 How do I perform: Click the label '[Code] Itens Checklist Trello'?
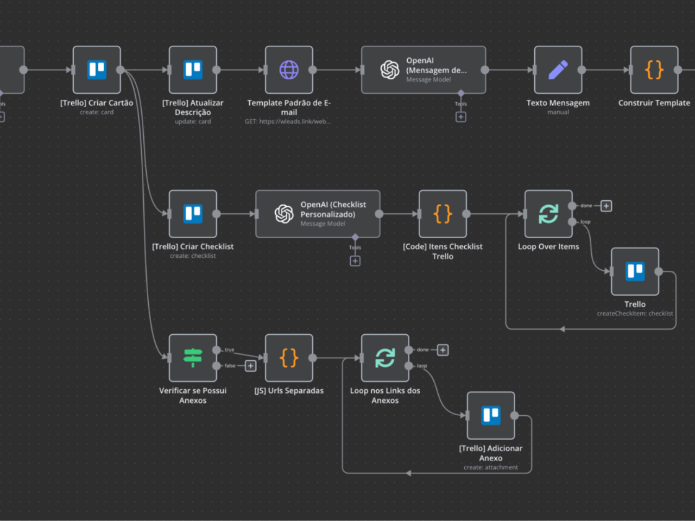(443, 251)
